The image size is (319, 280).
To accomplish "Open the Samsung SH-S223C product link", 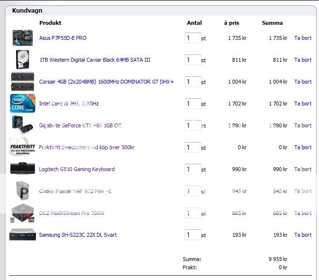I will point(78,235).
